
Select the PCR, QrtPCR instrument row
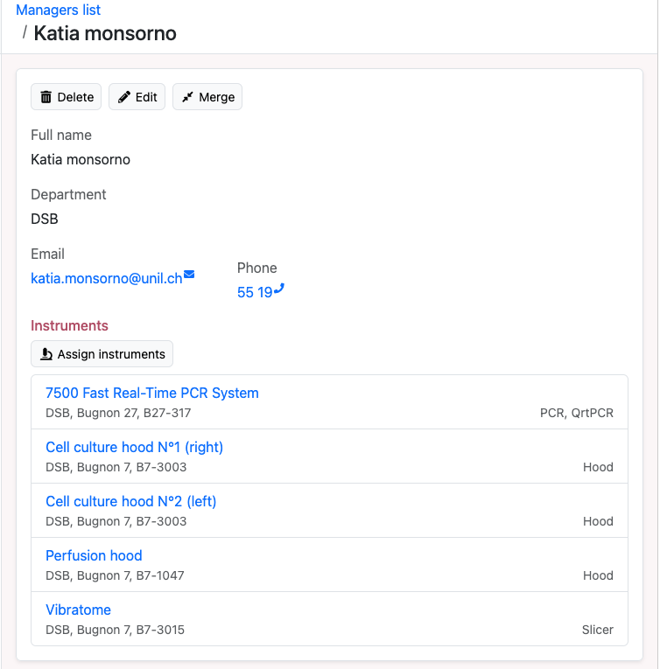(329, 402)
